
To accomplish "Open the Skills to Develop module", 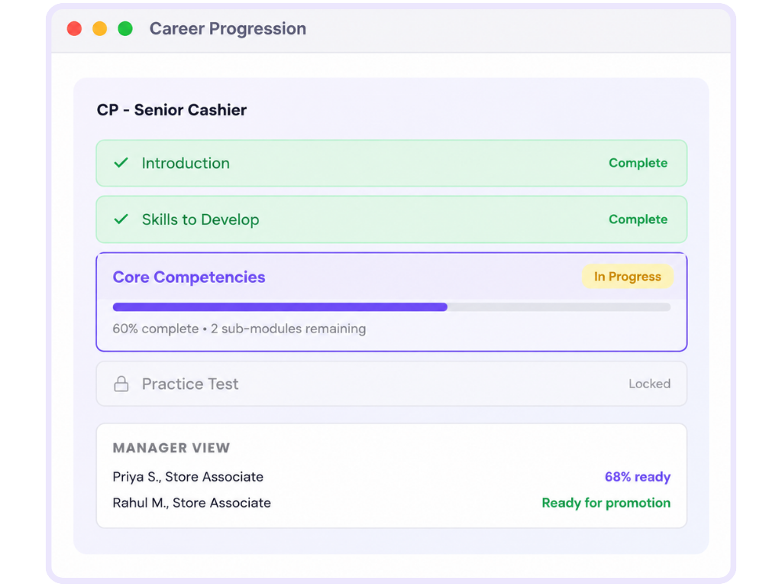I will tap(392, 219).
